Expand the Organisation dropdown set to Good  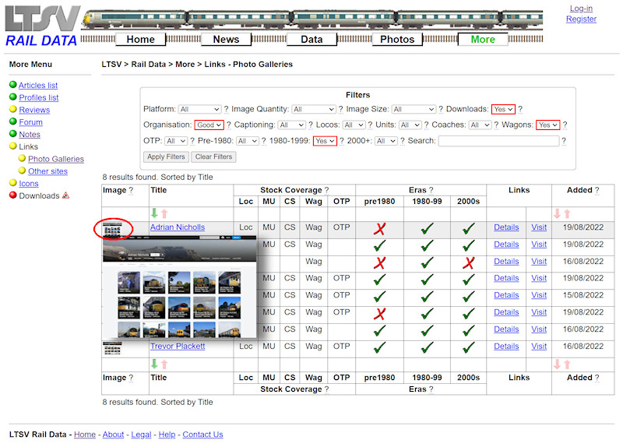(x=209, y=125)
